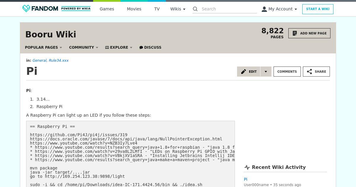Click the 169.254.123.38:9898/light URL line
This screenshot has height=187, width=356.
pos(77,176)
